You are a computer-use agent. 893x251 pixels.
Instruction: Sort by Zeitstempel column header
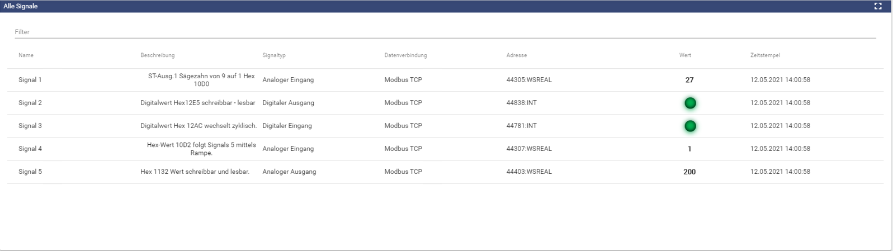pos(764,55)
